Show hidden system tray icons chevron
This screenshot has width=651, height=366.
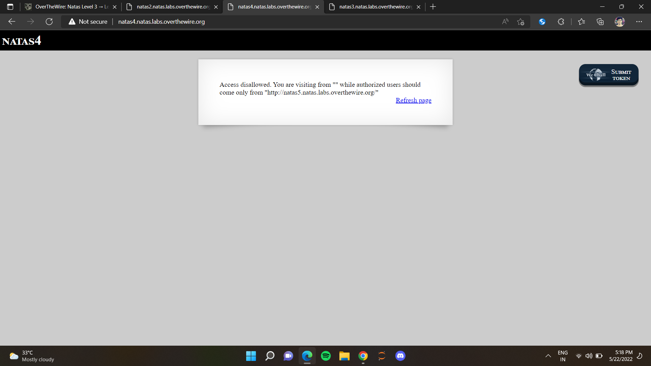(x=548, y=356)
